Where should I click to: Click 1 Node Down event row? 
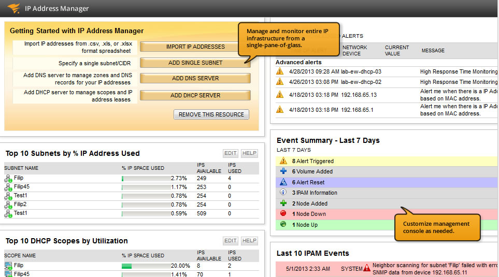tap(387, 214)
